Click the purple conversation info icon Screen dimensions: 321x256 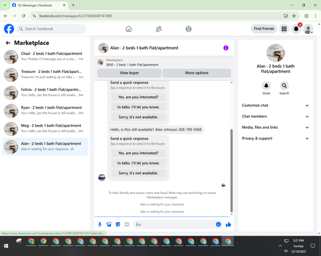(226, 48)
